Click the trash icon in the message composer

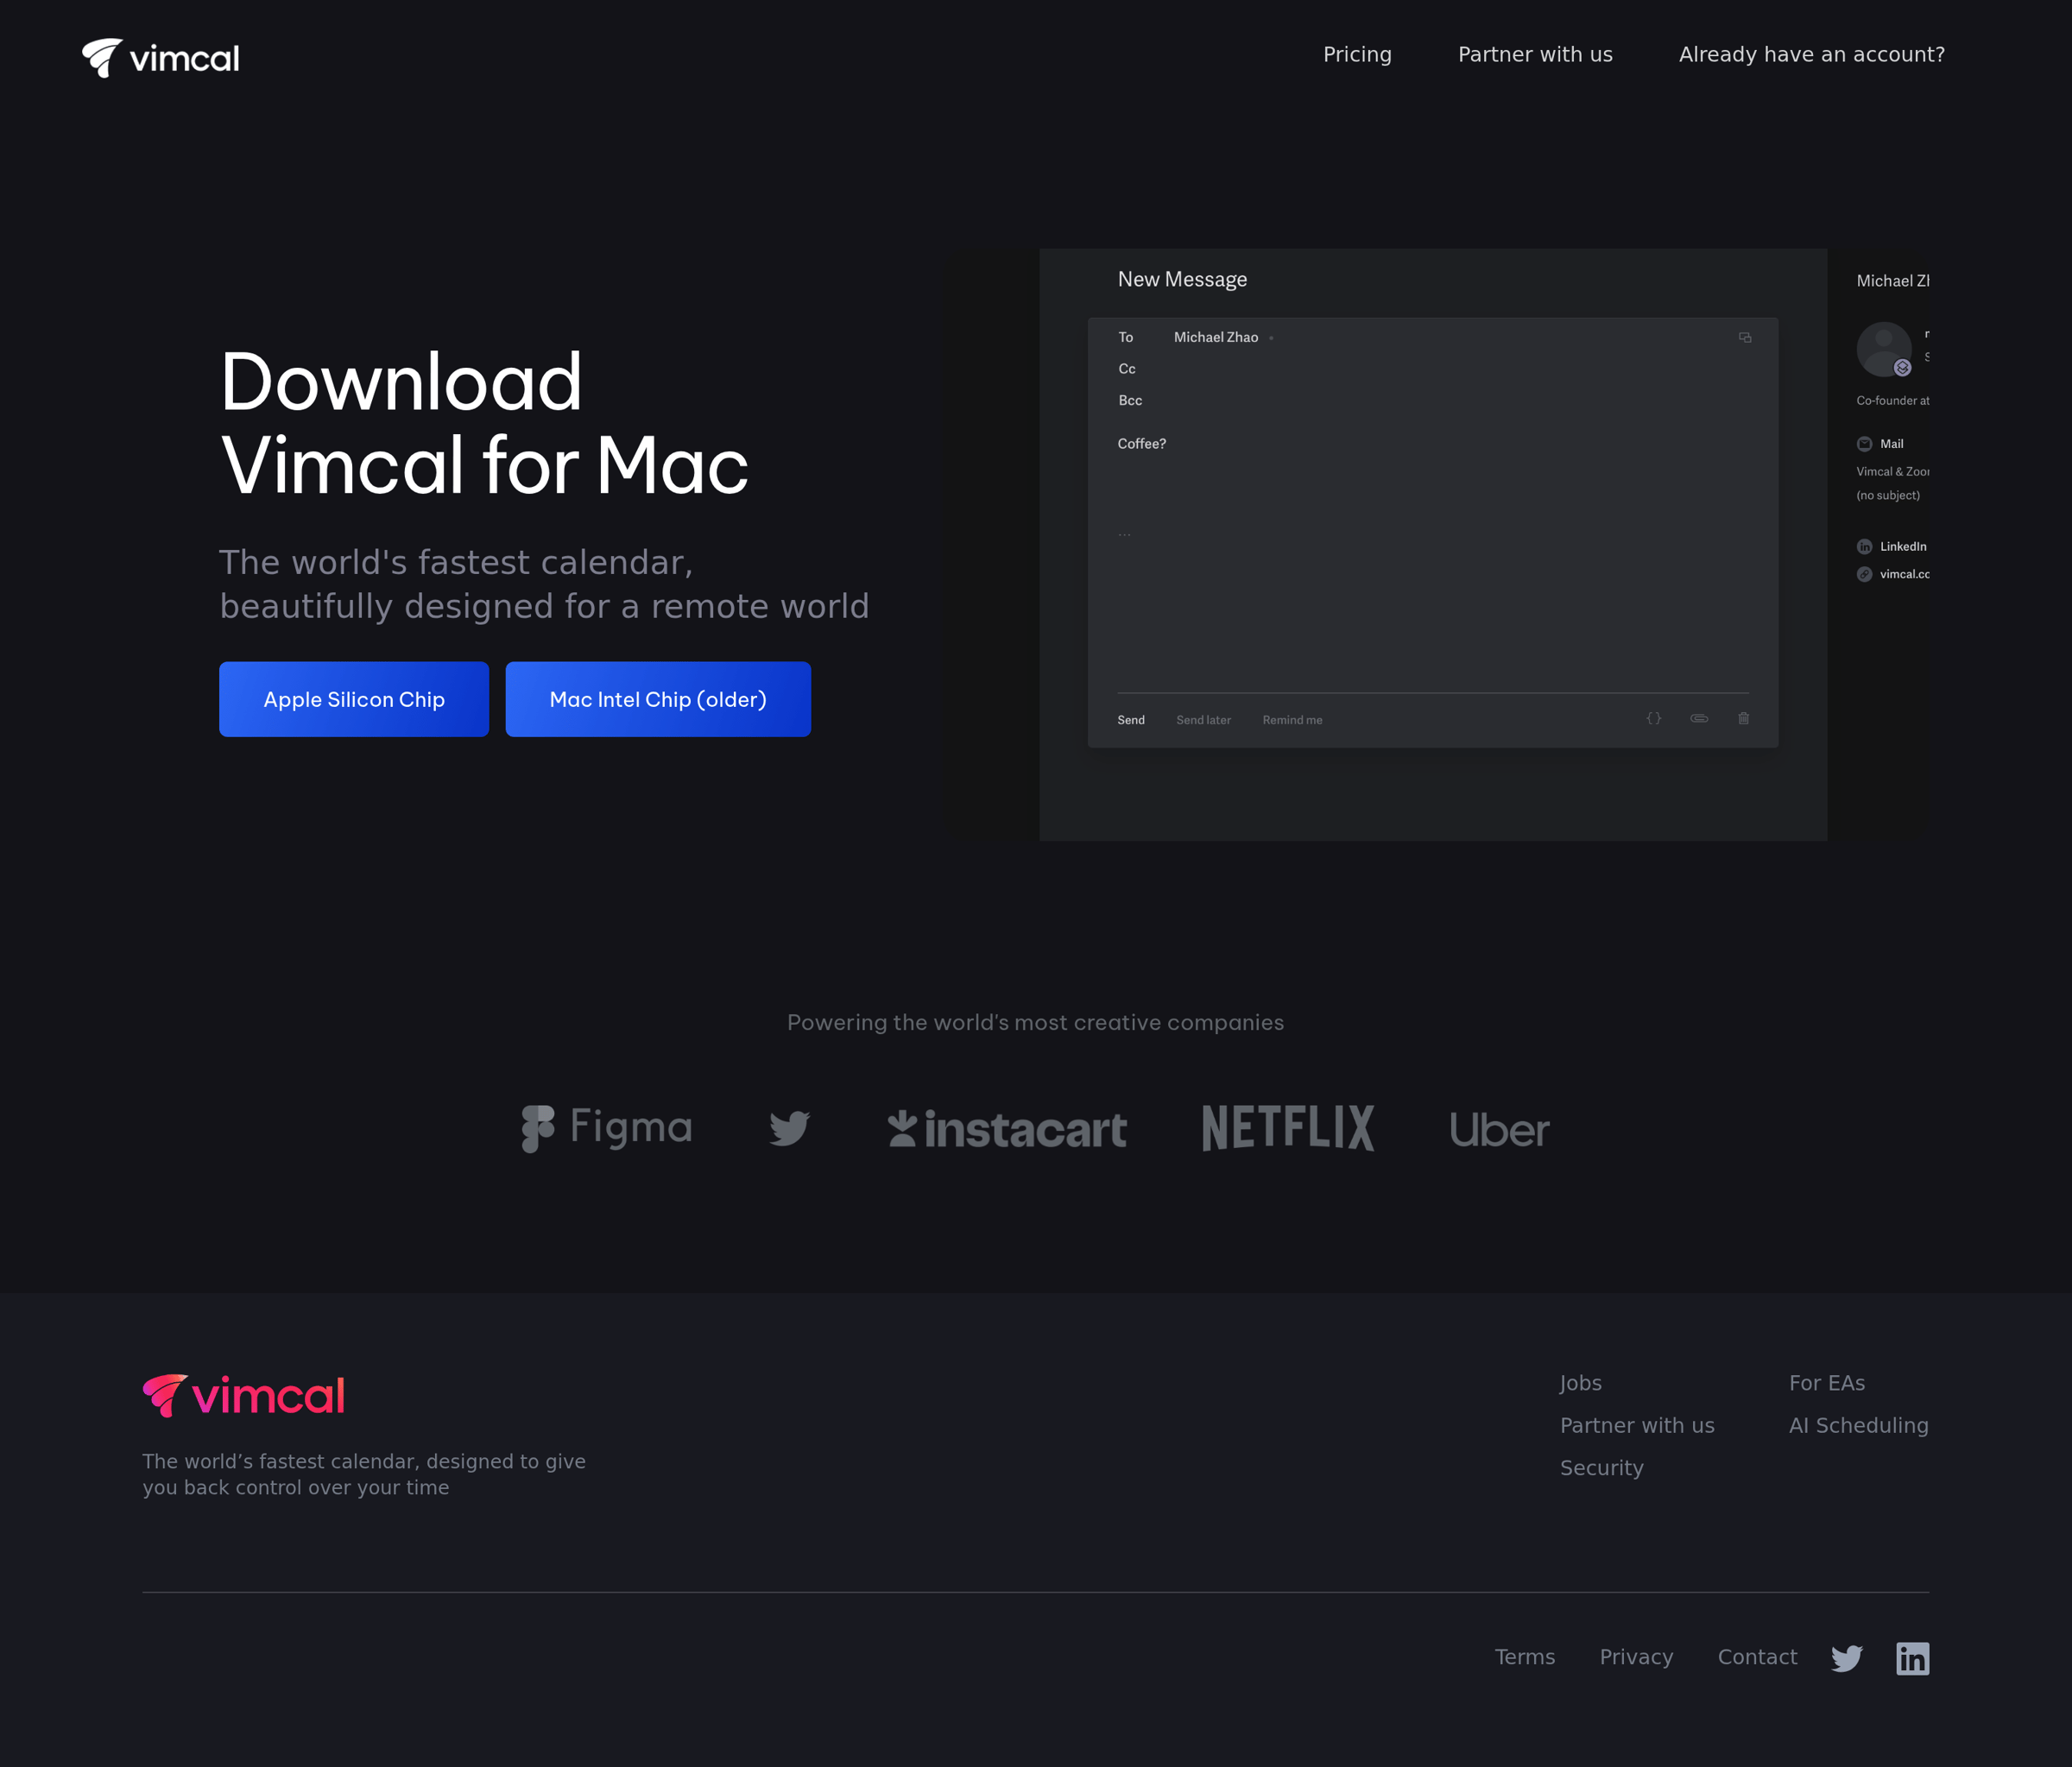pos(1743,718)
